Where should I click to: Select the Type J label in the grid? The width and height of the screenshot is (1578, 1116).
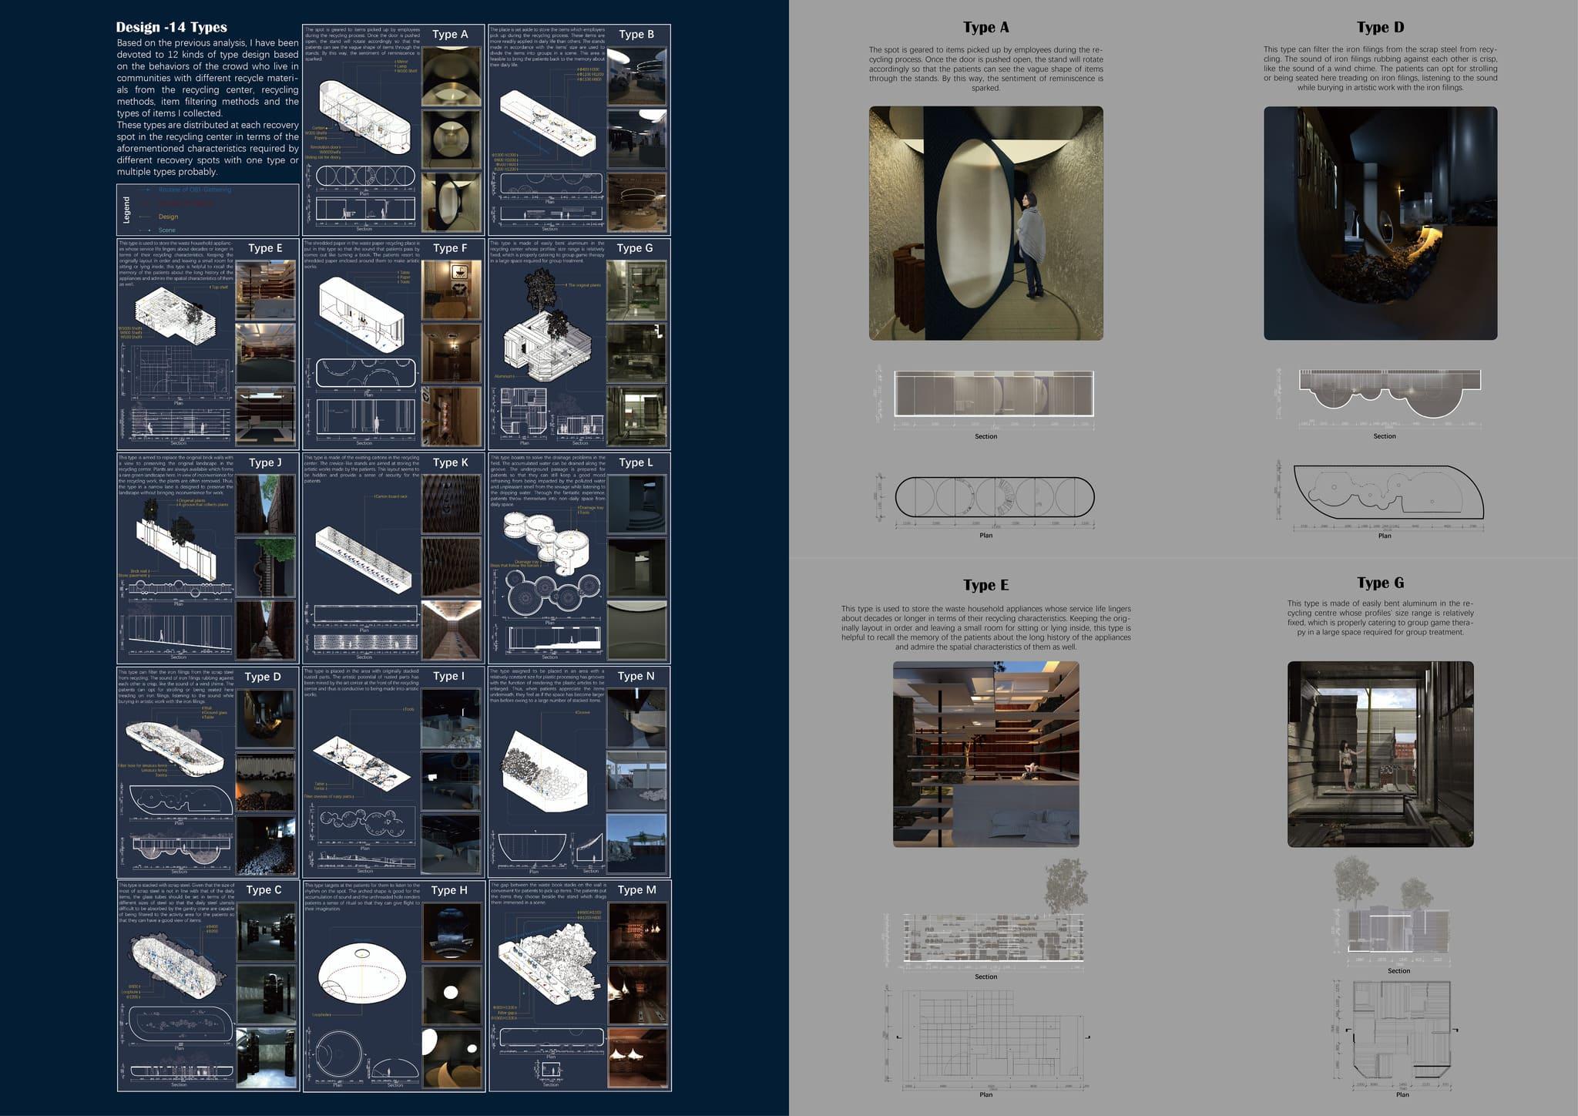tap(265, 462)
